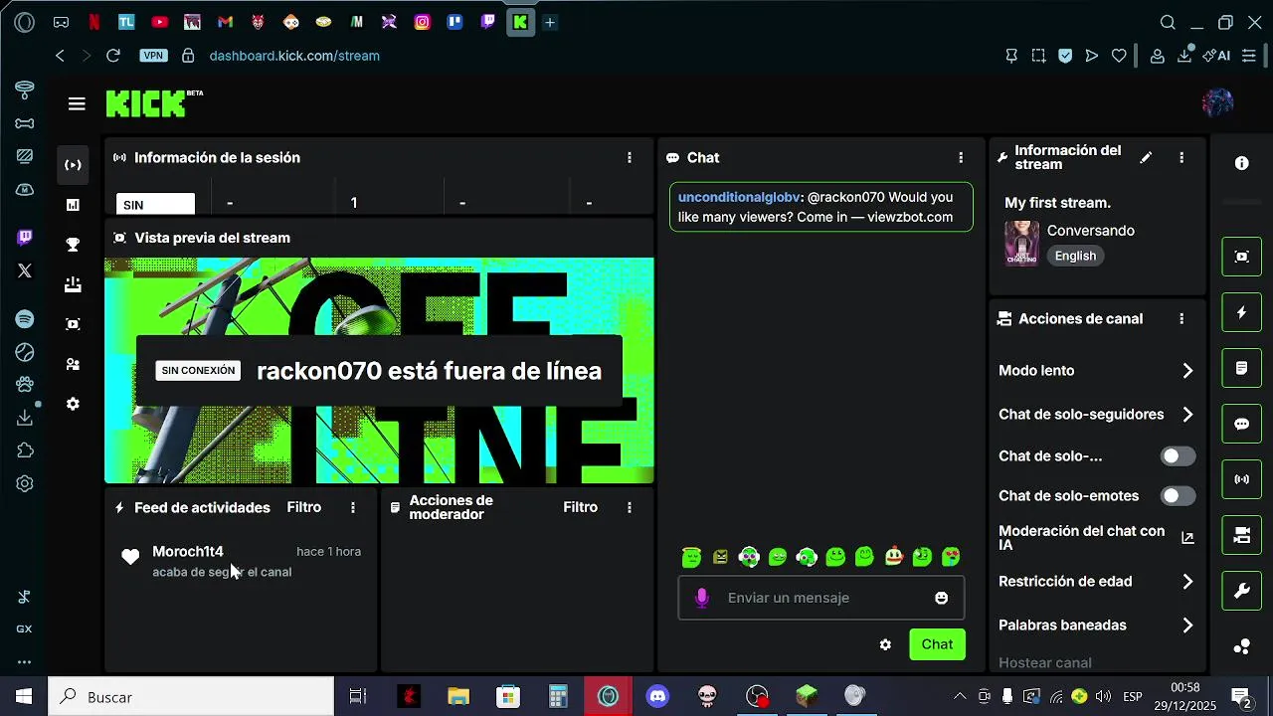Click the taskbar Buscar search box

click(191, 696)
